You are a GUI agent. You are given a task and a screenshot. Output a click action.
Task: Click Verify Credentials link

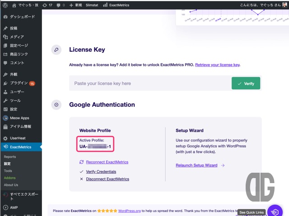coord(101,172)
